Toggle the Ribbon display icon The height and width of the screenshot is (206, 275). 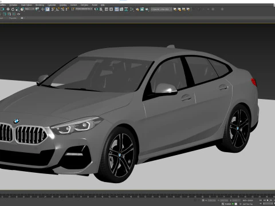coord(117,9)
